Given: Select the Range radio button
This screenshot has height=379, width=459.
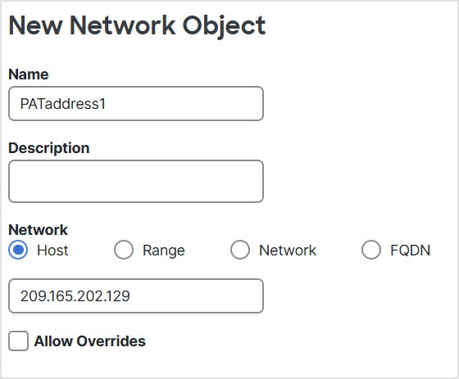Looking at the screenshot, I should point(124,250).
